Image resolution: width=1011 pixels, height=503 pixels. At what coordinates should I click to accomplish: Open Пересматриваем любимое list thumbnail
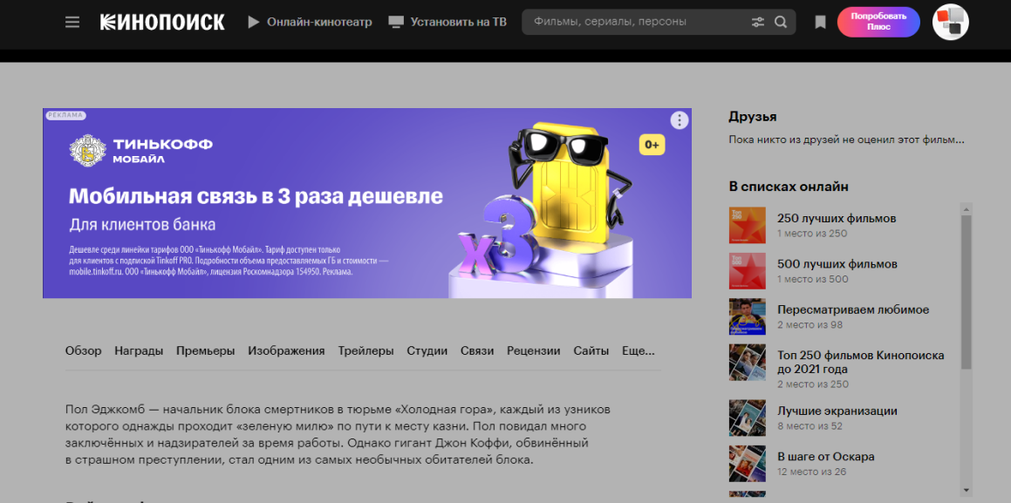pyautogui.click(x=747, y=316)
